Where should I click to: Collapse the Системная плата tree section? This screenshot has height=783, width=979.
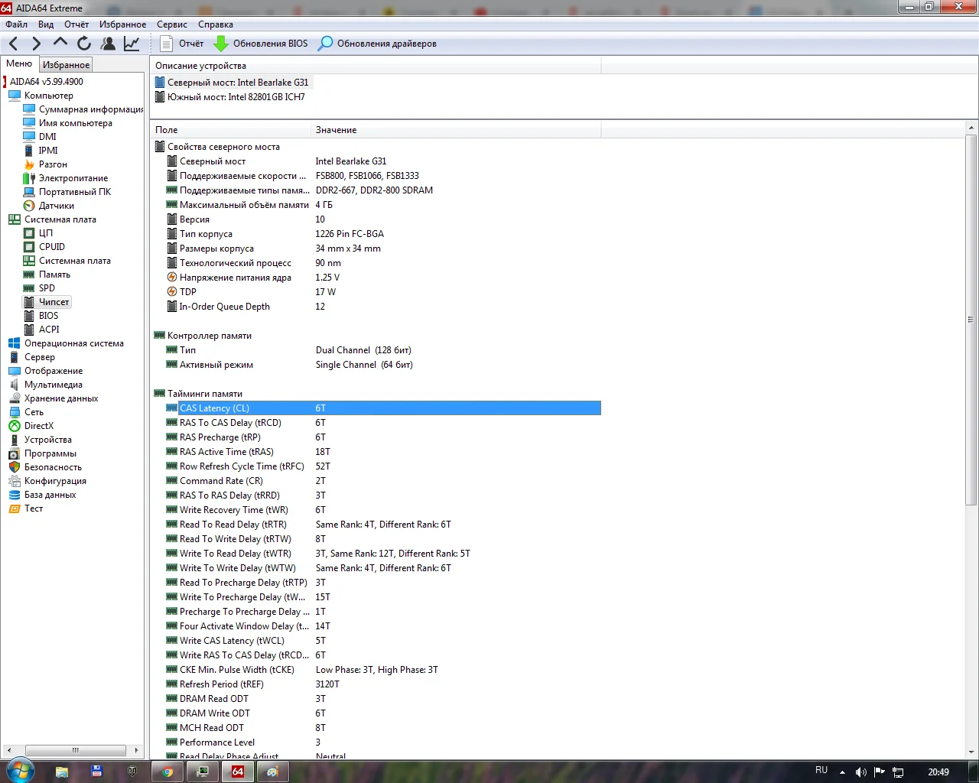click(60, 219)
